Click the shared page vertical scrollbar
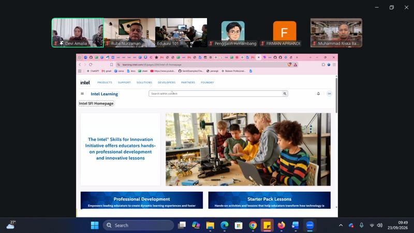 pyautogui.click(x=336, y=95)
